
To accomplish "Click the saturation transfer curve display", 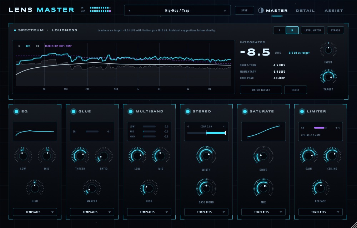I will pyautogui.click(x=263, y=131).
